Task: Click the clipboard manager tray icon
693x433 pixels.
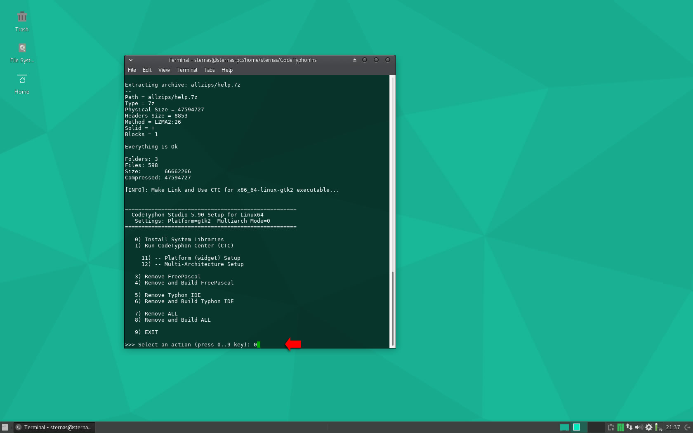Action: point(611,427)
